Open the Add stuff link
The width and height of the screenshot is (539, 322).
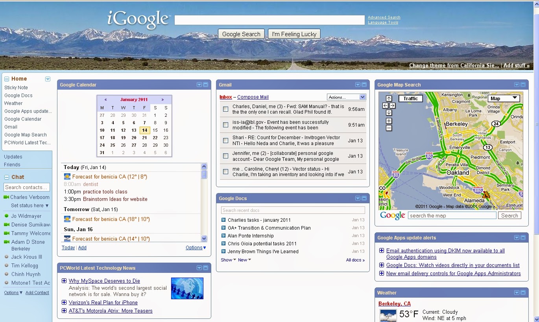(517, 66)
